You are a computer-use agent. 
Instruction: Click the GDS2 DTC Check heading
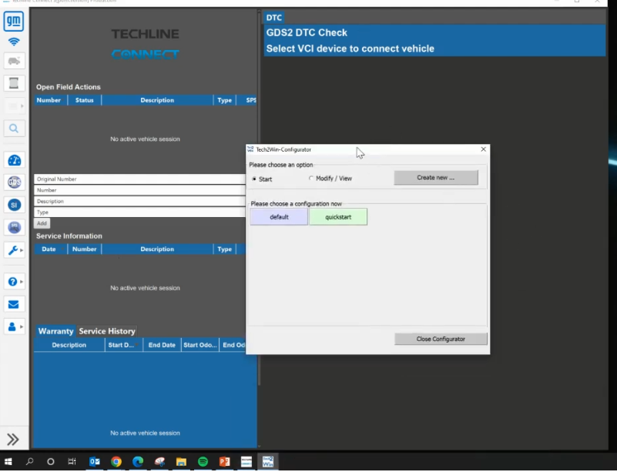307,32
